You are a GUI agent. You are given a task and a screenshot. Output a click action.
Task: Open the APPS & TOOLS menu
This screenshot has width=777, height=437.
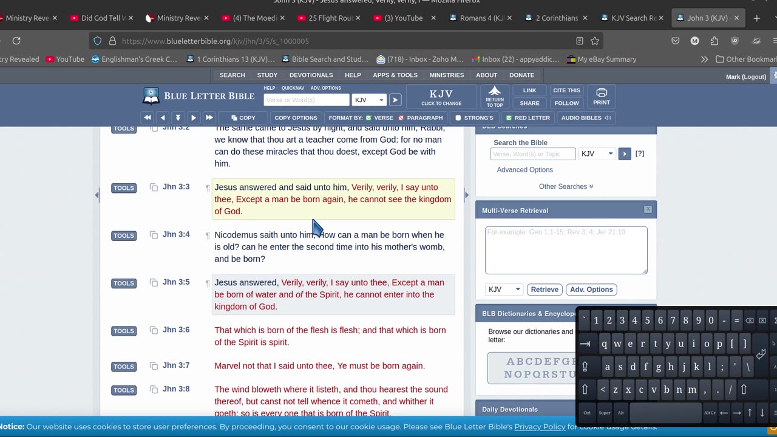(x=395, y=75)
